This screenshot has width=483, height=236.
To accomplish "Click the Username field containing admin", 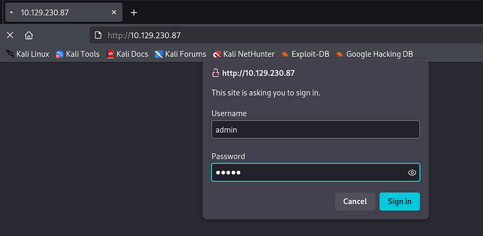I will click(x=315, y=130).
